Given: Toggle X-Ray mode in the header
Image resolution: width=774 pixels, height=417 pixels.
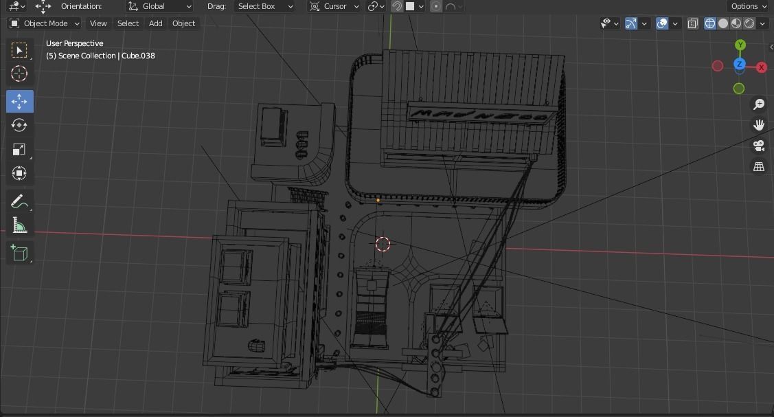Looking at the screenshot, I should pos(693,23).
